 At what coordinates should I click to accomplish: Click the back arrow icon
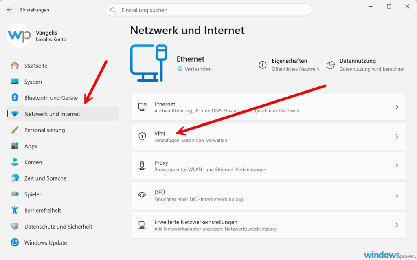(x=10, y=10)
